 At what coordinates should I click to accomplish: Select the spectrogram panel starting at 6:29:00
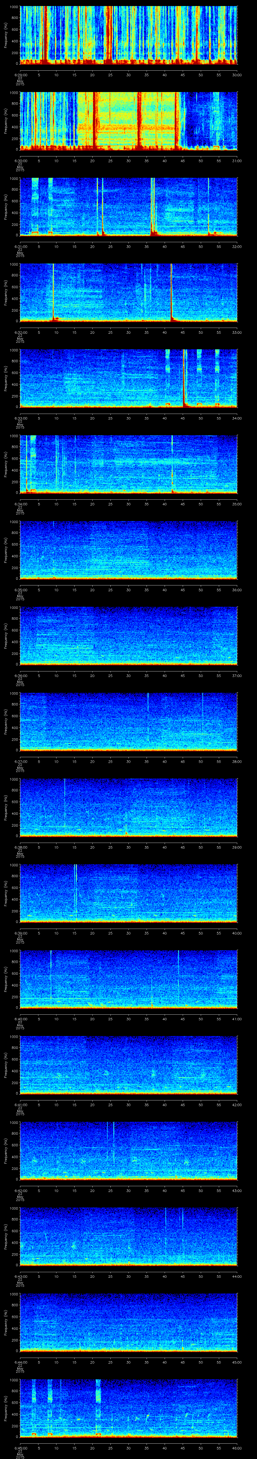coord(128,35)
